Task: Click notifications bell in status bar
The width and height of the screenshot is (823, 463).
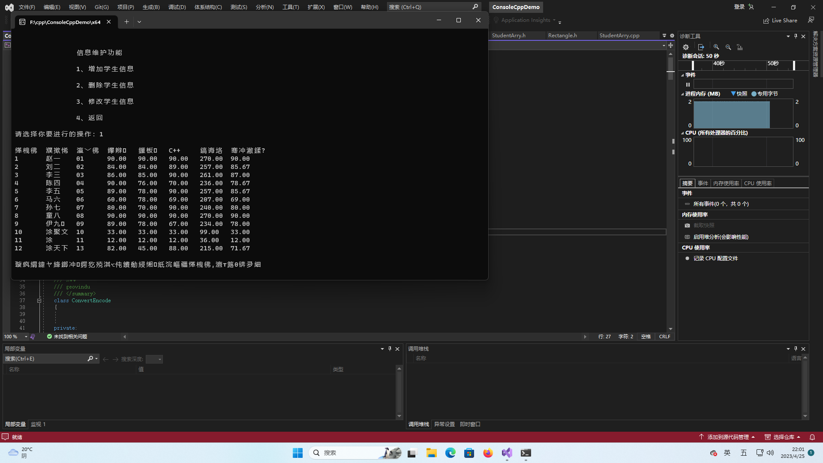Action: pyautogui.click(x=812, y=437)
